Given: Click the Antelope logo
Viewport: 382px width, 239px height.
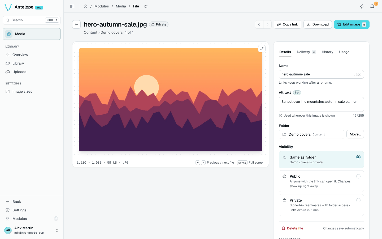Looking at the screenshot, I should 8,7.
